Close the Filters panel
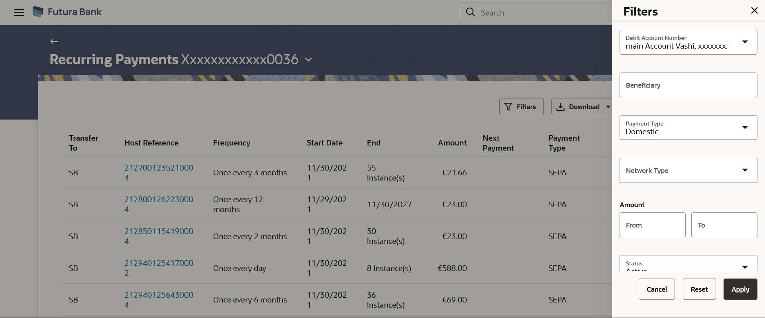Image resolution: width=765 pixels, height=318 pixels. (754, 11)
